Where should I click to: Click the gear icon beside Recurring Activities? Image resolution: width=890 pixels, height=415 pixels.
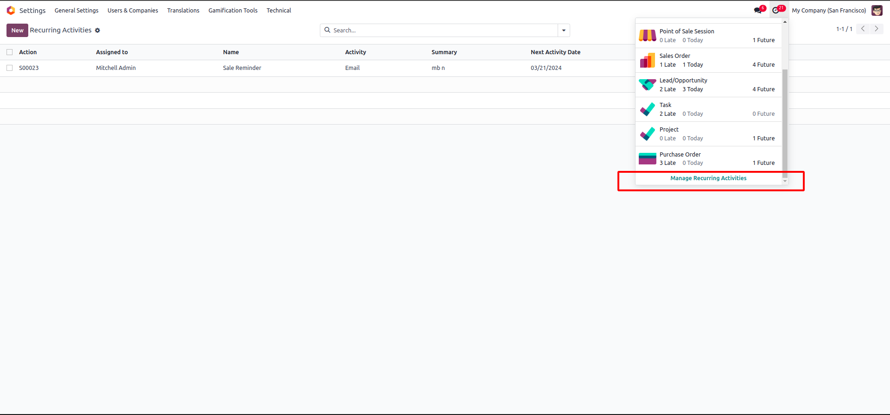point(97,31)
